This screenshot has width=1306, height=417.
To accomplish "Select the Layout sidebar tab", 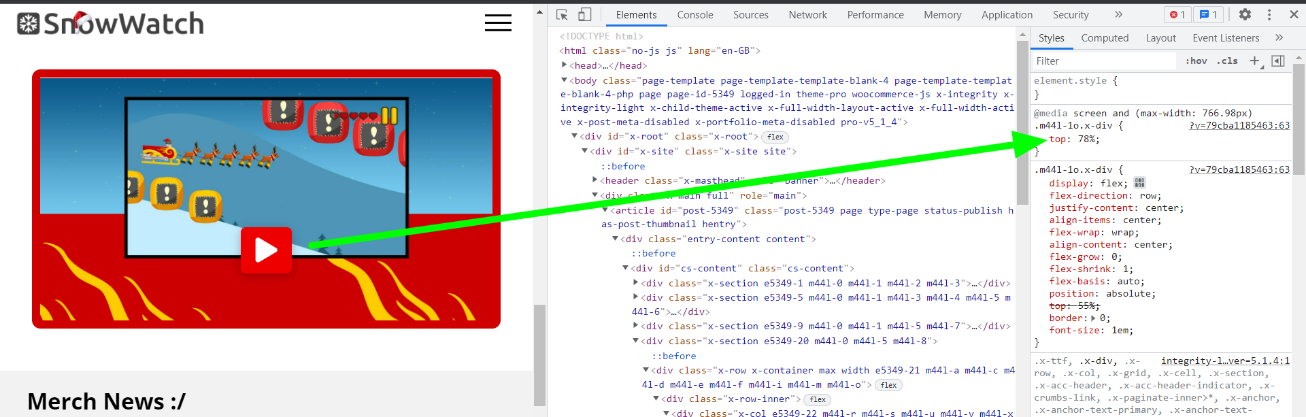I will [1160, 38].
